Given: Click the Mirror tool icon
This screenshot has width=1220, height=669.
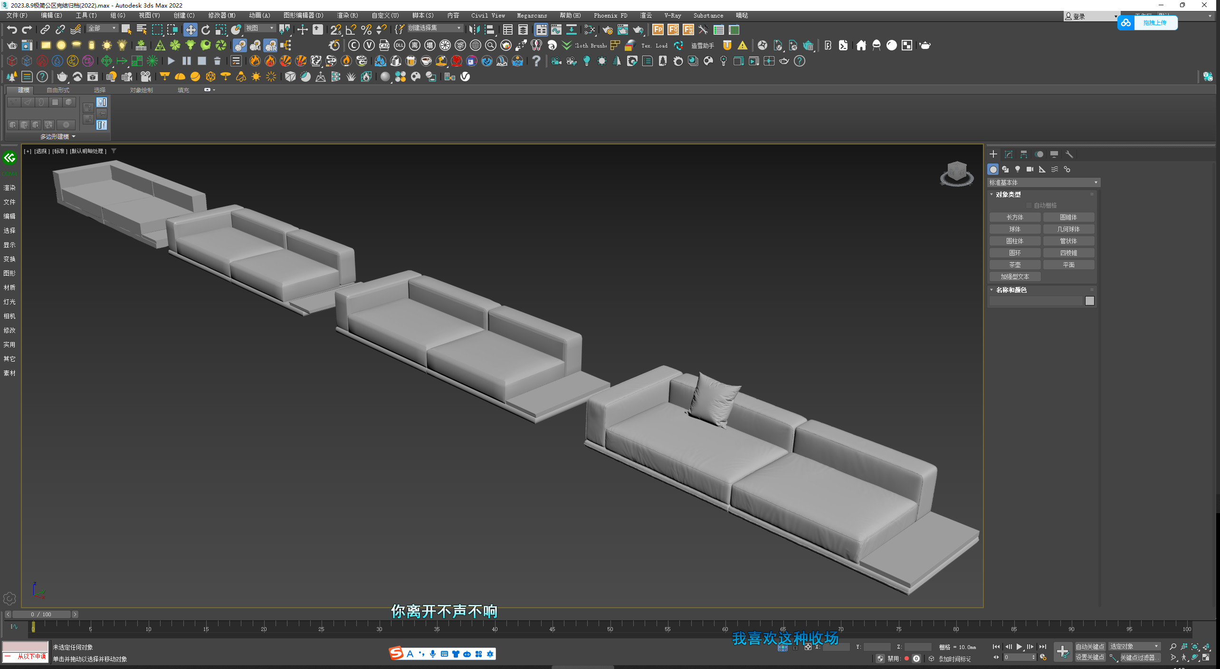Looking at the screenshot, I should [474, 30].
